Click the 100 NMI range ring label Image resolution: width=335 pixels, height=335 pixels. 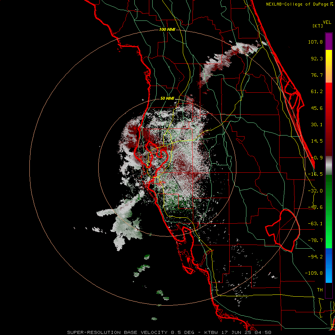(167, 29)
